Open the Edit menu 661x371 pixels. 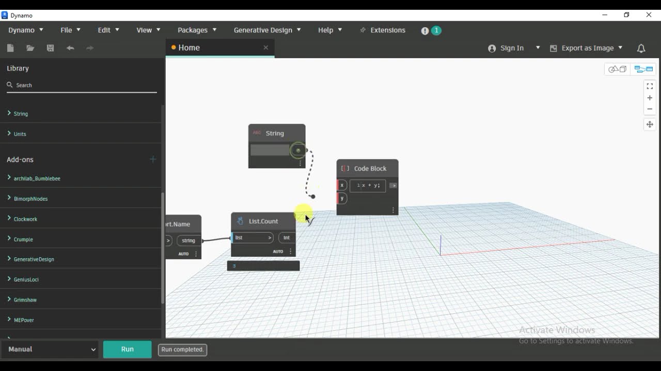(x=108, y=30)
